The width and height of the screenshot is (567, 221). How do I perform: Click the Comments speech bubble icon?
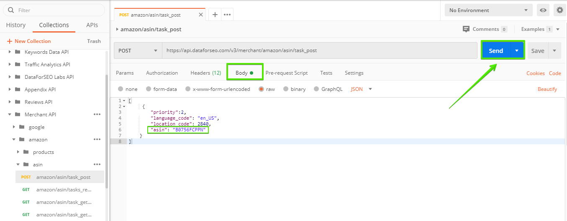coord(466,29)
